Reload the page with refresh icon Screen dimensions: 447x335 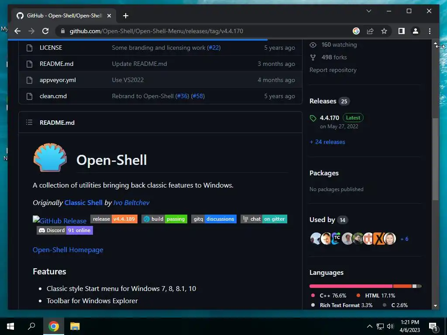pyautogui.click(x=45, y=31)
